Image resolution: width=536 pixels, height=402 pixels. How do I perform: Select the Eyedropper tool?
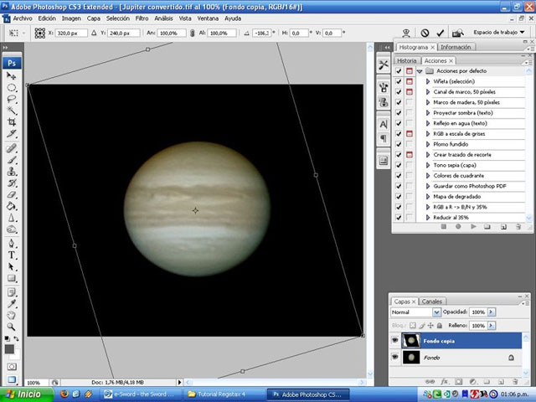click(11, 304)
